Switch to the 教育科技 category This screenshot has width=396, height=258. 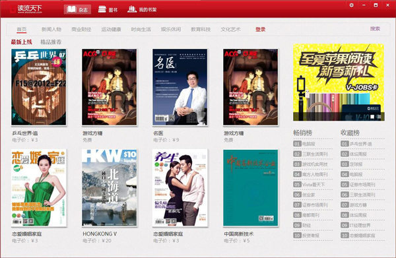[x=201, y=29]
